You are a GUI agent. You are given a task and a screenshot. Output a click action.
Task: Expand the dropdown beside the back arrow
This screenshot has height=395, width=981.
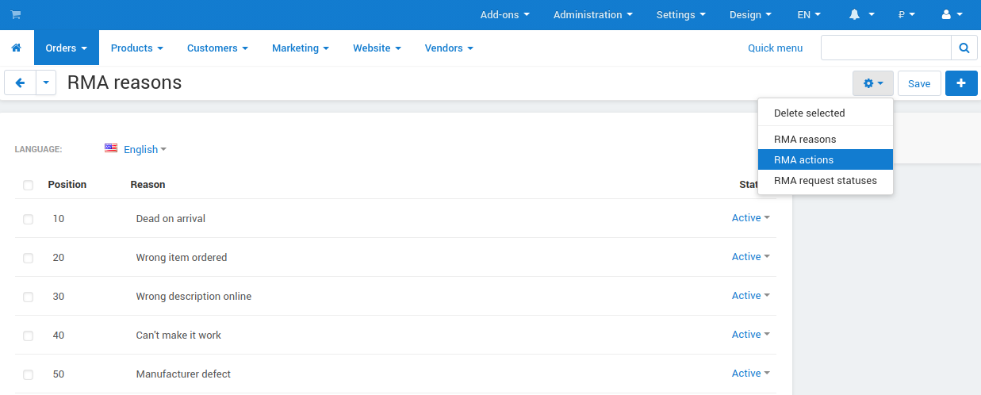(46, 82)
